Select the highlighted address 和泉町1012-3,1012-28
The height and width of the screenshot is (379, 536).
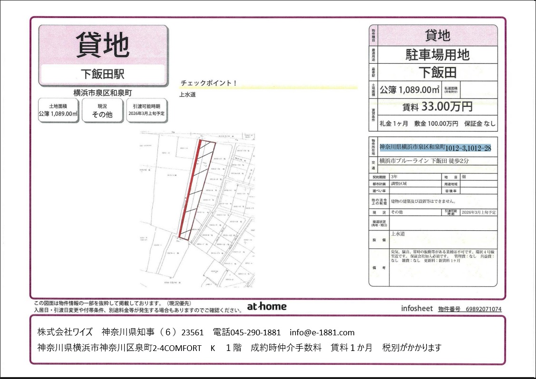pos(435,148)
